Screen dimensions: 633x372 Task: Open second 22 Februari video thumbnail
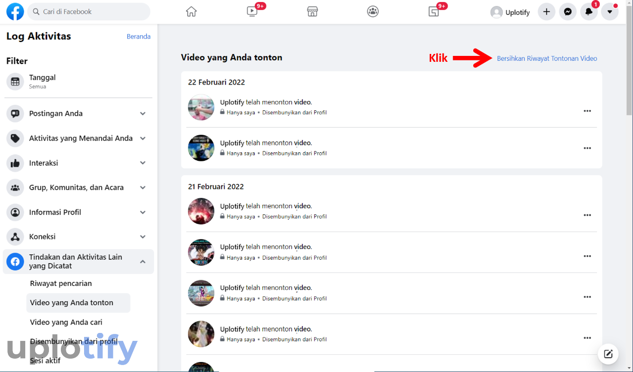click(201, 148)
